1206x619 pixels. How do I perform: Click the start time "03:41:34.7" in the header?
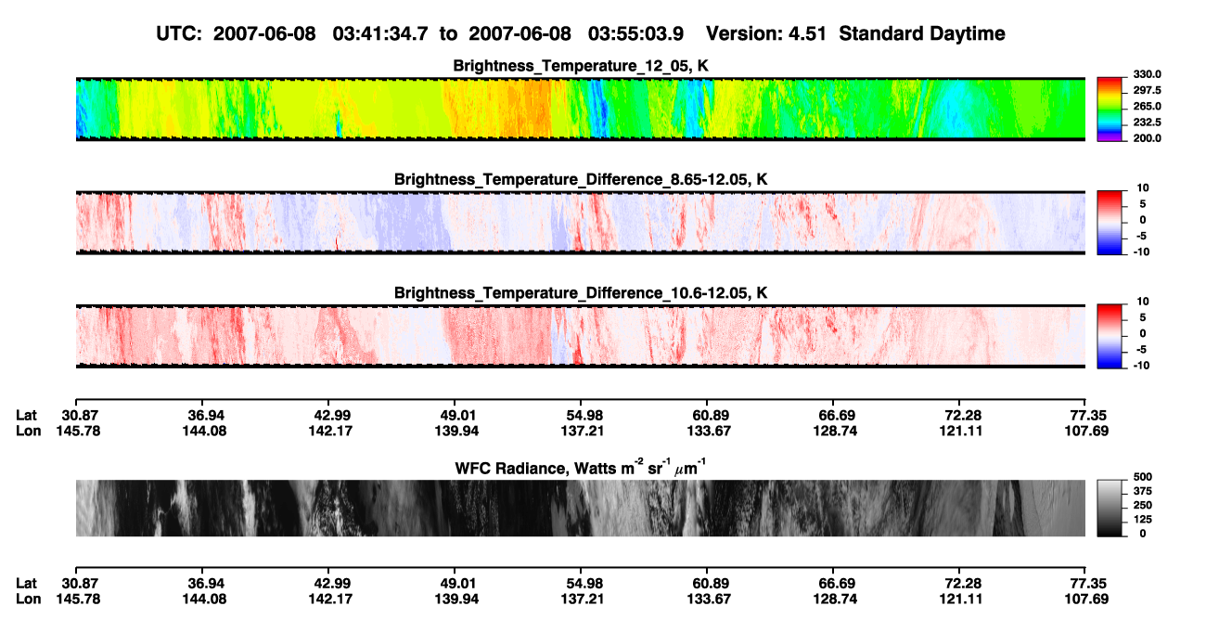[x=382, y=33]
